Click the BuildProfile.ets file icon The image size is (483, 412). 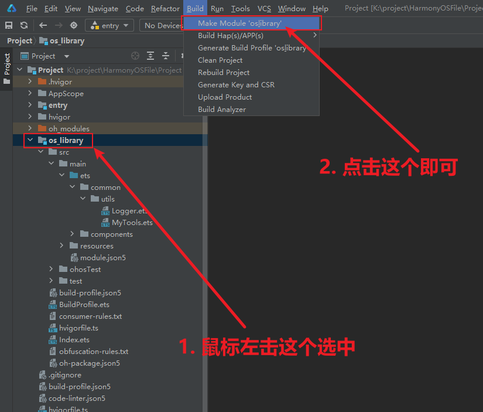coord(53,305)
